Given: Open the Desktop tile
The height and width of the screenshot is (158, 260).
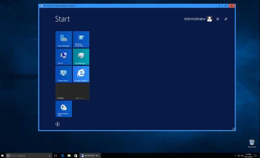Looking at the screenshot, I should click(x=72, y=92).
